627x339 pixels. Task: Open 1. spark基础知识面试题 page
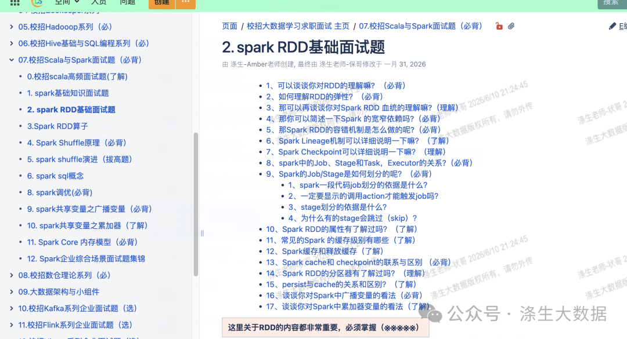(x=68, y=93)
